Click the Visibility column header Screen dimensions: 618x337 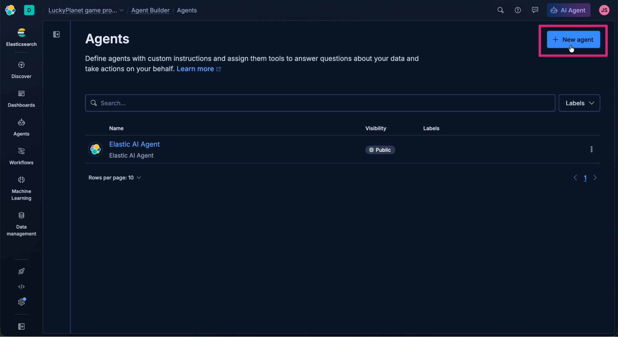coord(376,128)
